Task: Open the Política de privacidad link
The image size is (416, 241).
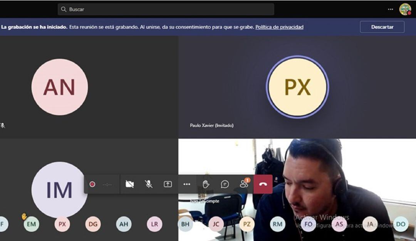Action: (x=279, y=27)
